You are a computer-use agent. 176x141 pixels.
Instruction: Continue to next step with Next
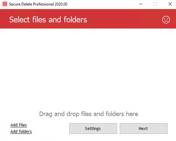tap(144, 128)
